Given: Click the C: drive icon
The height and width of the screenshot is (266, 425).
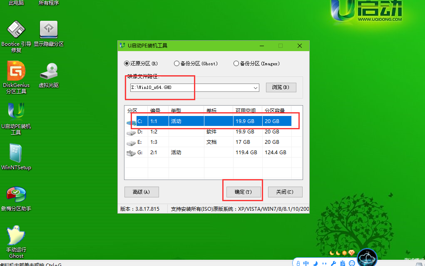Looking at the screenshot, I should tap(131, 123).
